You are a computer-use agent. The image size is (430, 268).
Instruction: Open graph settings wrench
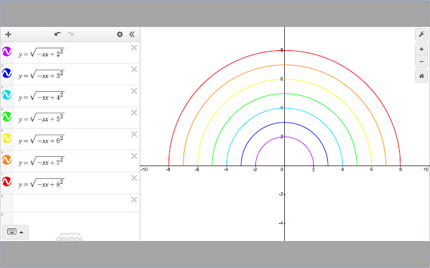coord(421,34)
